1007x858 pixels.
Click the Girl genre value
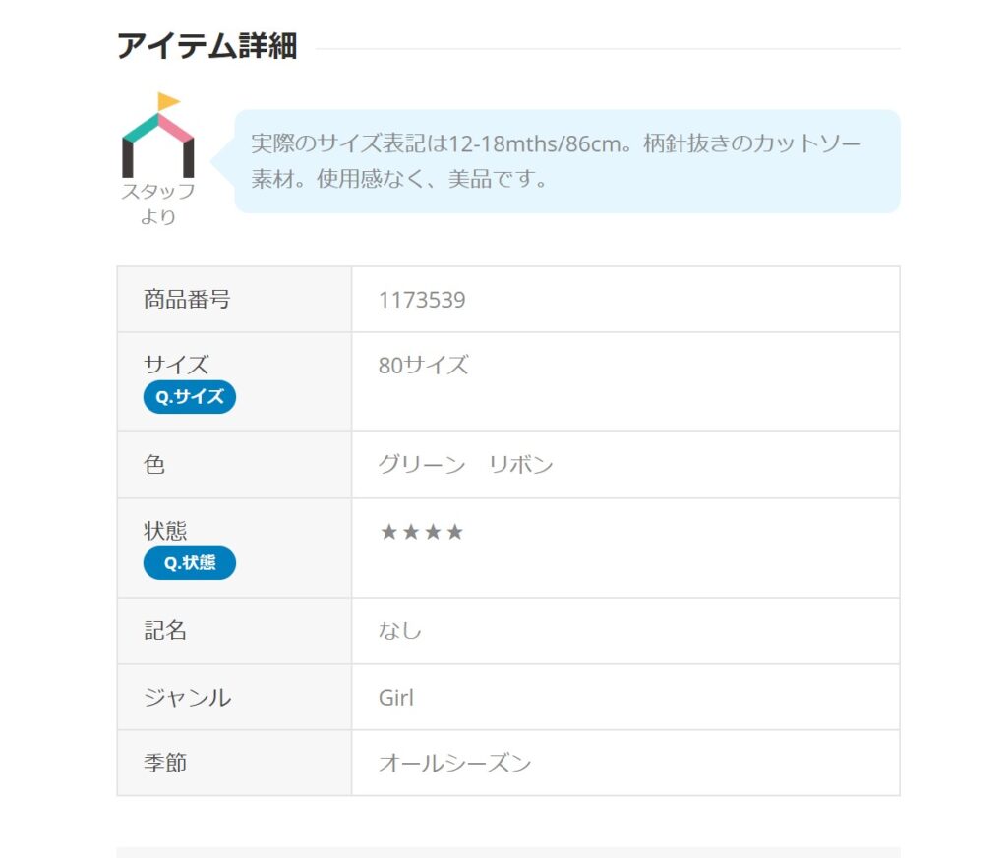tap(396, 698)
